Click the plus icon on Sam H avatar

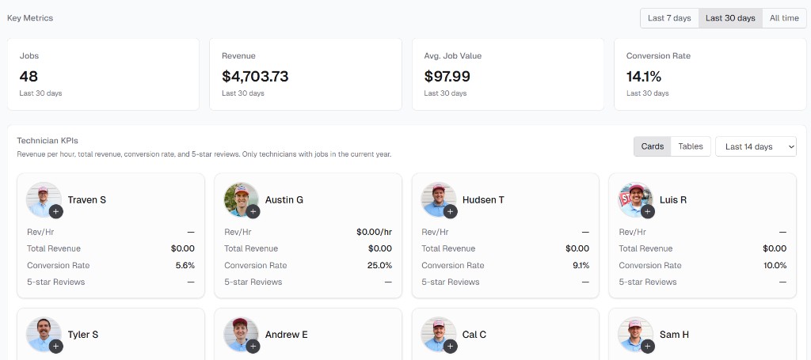[647, 346]
